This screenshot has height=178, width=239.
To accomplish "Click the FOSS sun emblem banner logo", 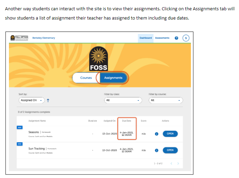I will 99,59.
